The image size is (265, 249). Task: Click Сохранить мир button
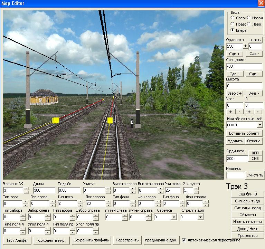[53, 240]
